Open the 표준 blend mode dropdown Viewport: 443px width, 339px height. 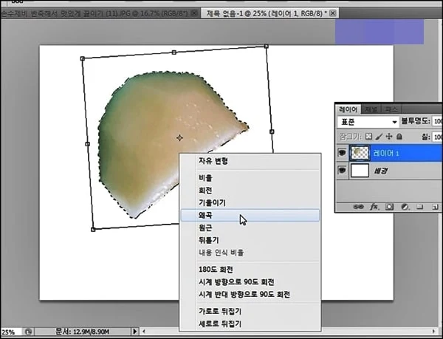(368, 122)
